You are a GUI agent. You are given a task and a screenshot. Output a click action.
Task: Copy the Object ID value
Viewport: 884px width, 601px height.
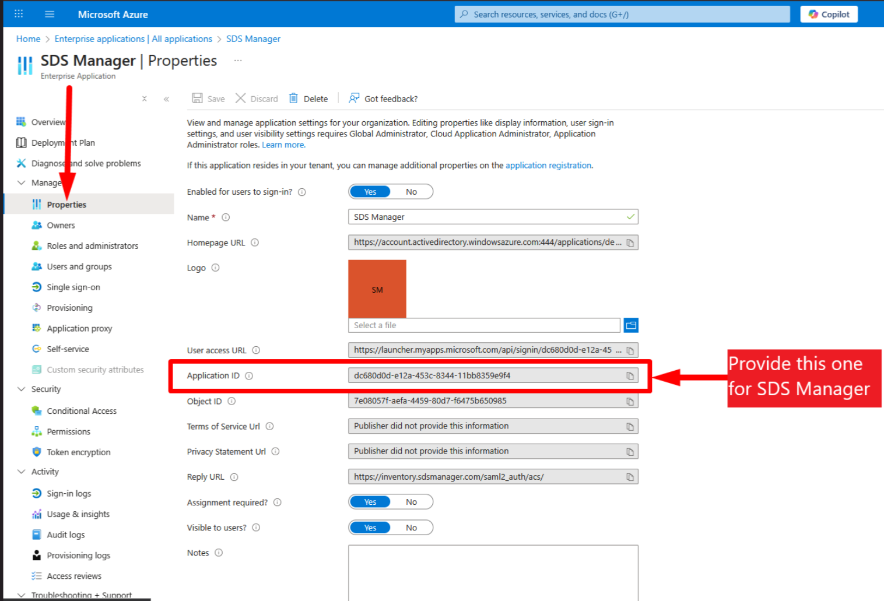point(630,401)
